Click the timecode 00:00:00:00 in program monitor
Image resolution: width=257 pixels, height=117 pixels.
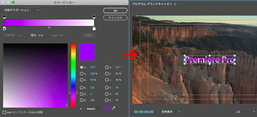(144, 112)
